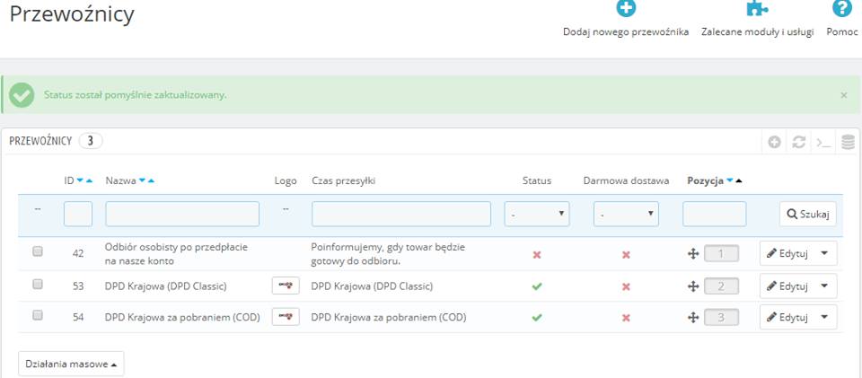This screenshot has width=862, height=378.
Task: Edit the DPD Krajowa (DPD Classic) carrier
Action: pyautogui.click(x=787, y=286)
